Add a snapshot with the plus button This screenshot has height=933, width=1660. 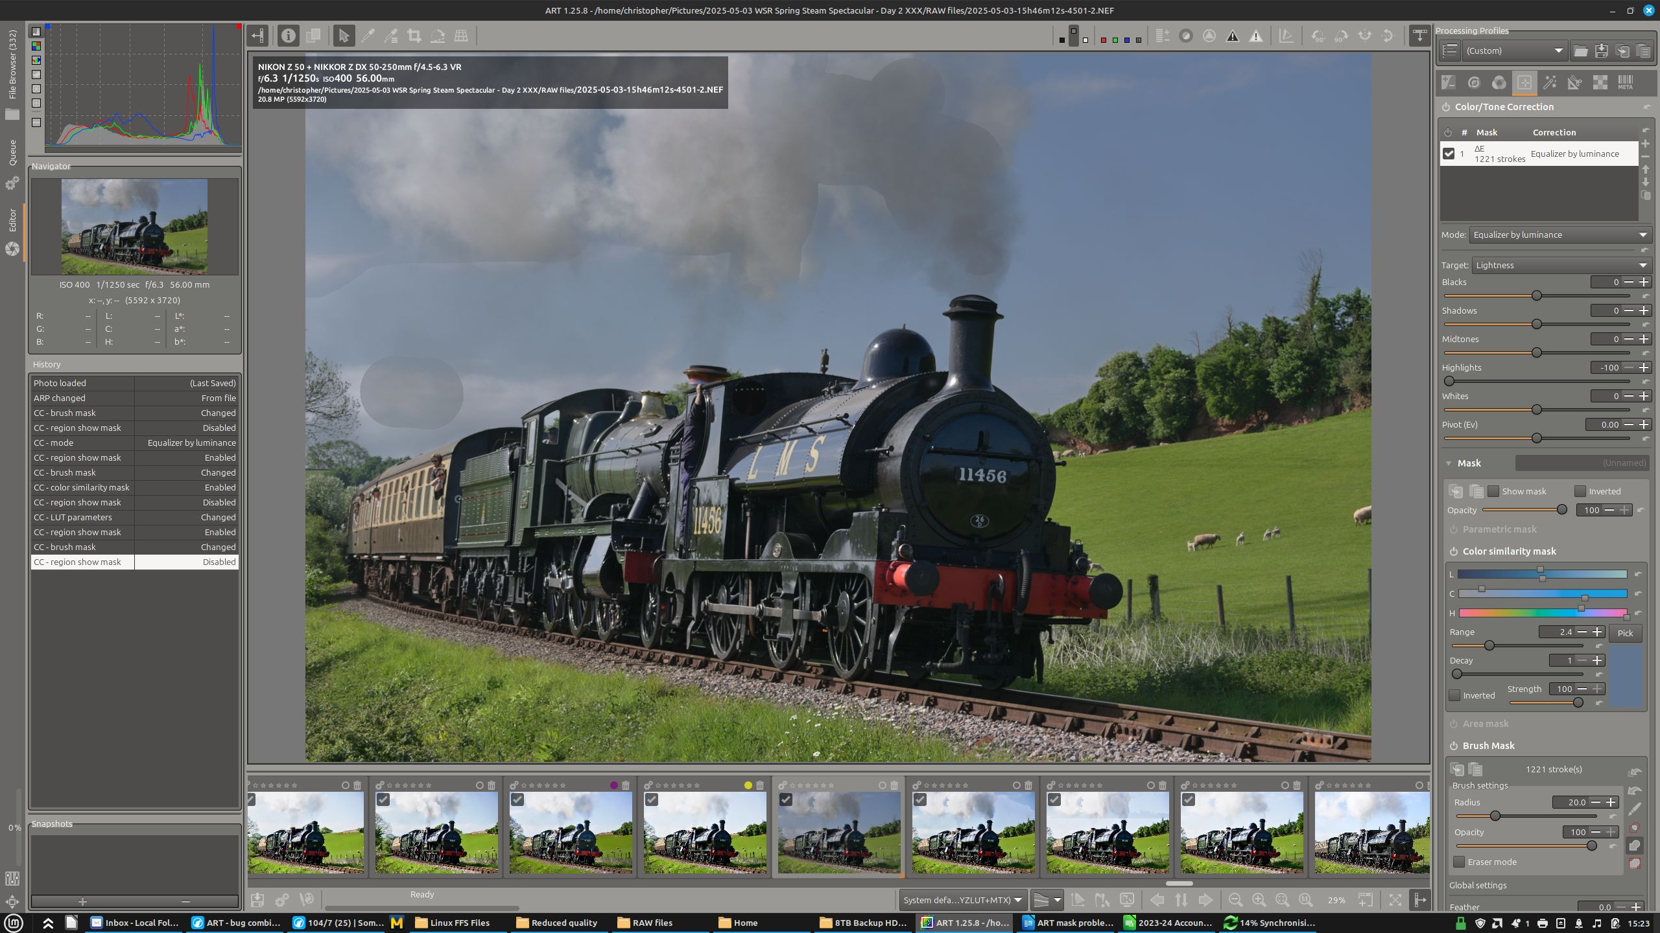(x=82, y=901)
